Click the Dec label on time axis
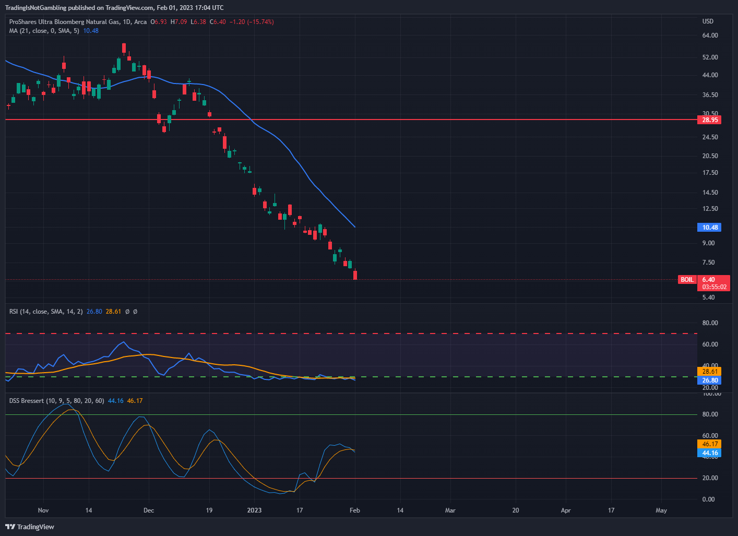Screen dimensions: 738x536 [149, 510]
